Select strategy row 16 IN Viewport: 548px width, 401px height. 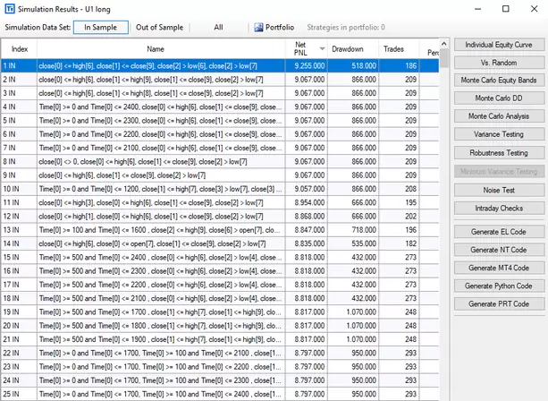coord(220,271)
